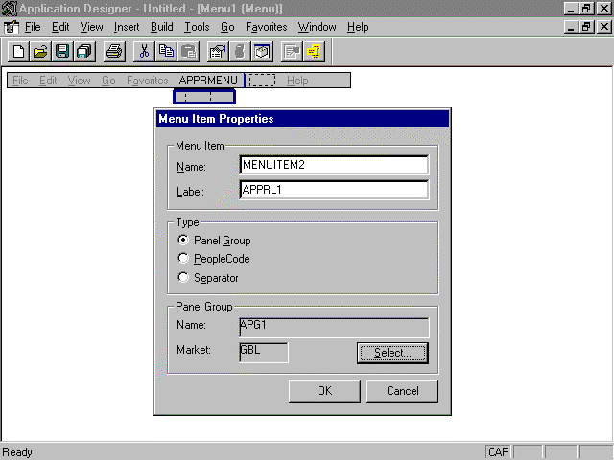
Task: Click the grayed View in menu definition
Action: [79, 80]
